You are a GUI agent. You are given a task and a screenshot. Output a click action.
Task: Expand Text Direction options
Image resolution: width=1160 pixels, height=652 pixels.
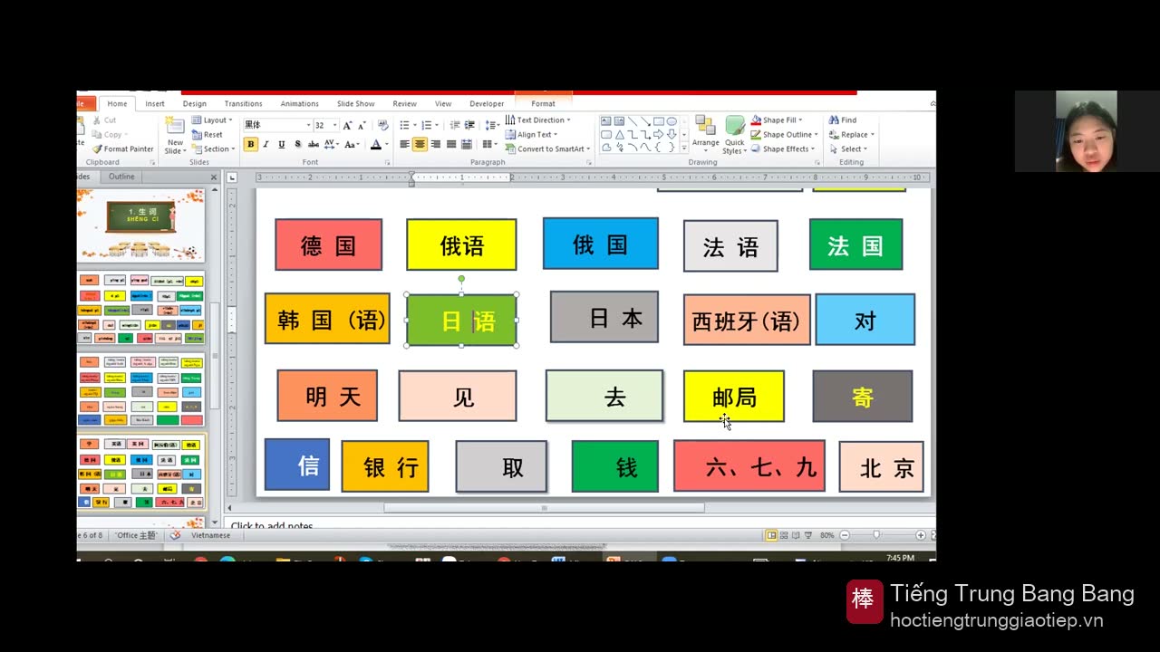[538, 120]
